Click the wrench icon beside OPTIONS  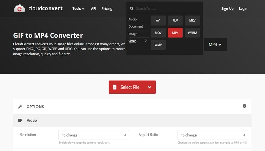pos(20,106)
